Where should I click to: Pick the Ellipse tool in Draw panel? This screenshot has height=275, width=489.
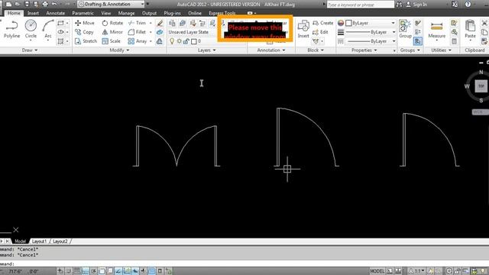(x=60, y=32)
